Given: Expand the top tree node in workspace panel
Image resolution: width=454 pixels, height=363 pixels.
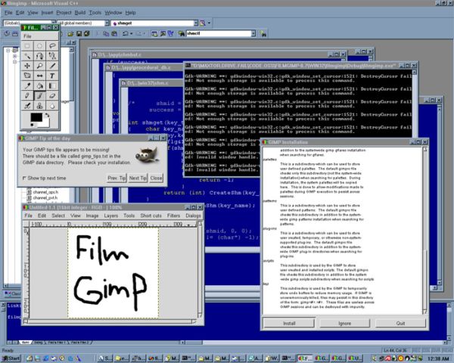Looking at the screenshot, I should tap(7, 51).
